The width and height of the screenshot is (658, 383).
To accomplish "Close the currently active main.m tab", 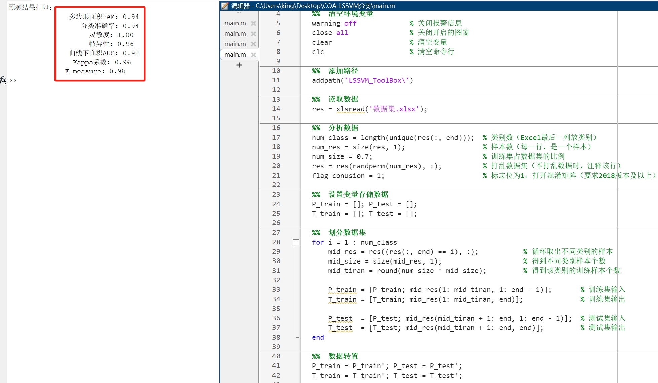I will coord(254,55).
